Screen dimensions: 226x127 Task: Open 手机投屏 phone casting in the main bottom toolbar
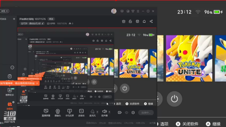pos(69,113)
